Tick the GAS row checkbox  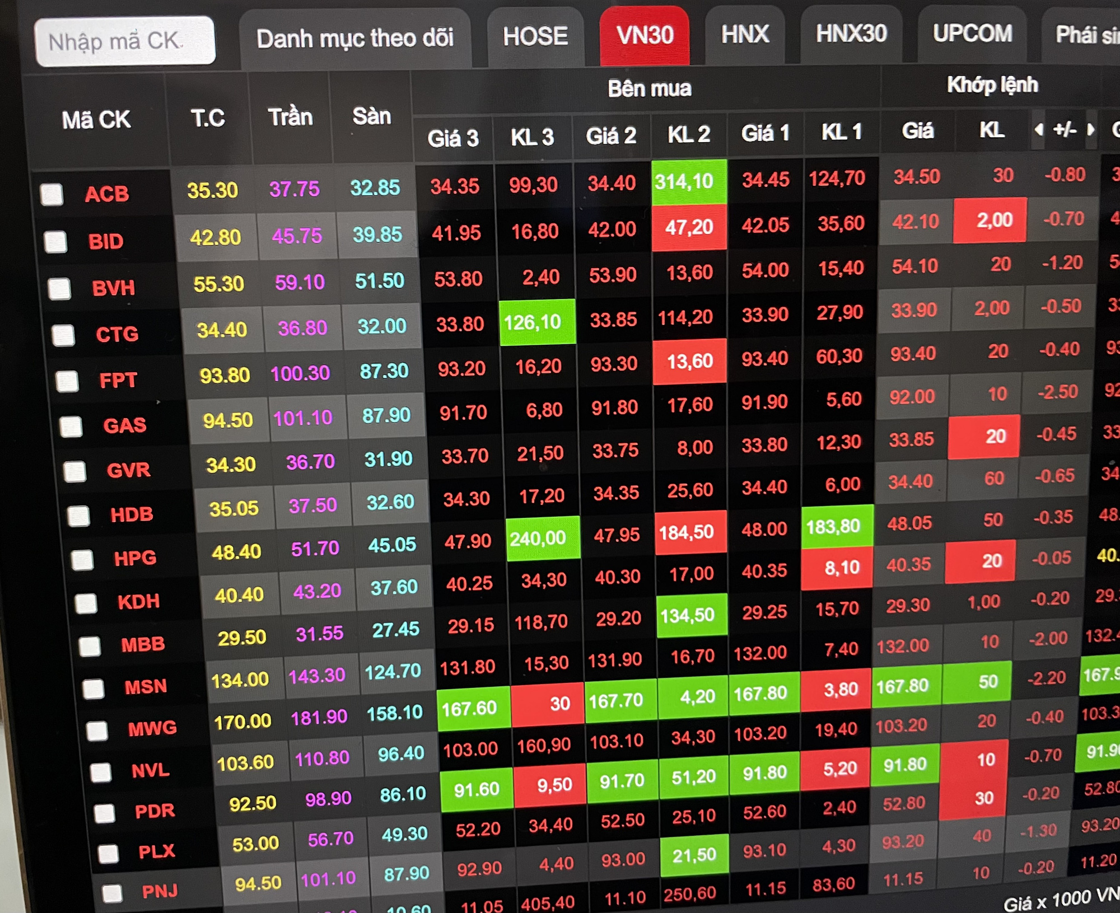point(71,427)
